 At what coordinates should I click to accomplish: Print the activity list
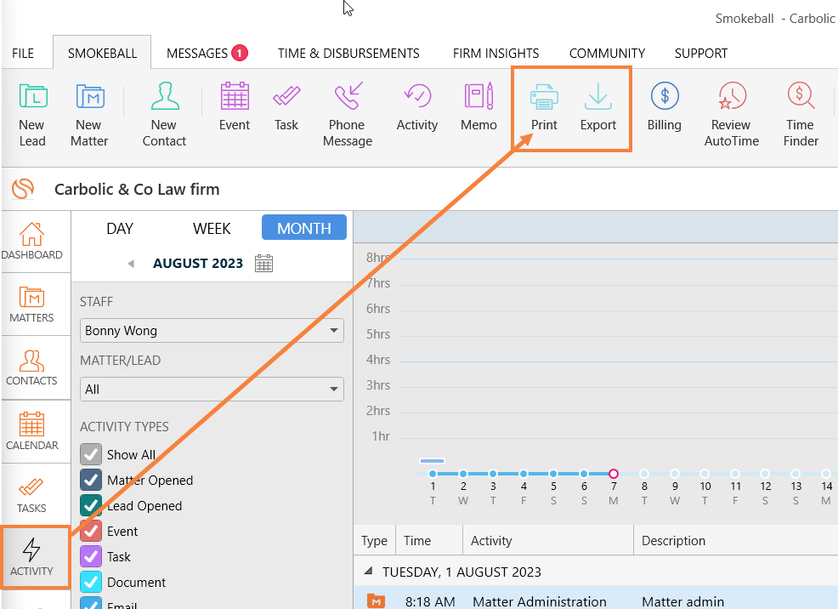point(544,107)
